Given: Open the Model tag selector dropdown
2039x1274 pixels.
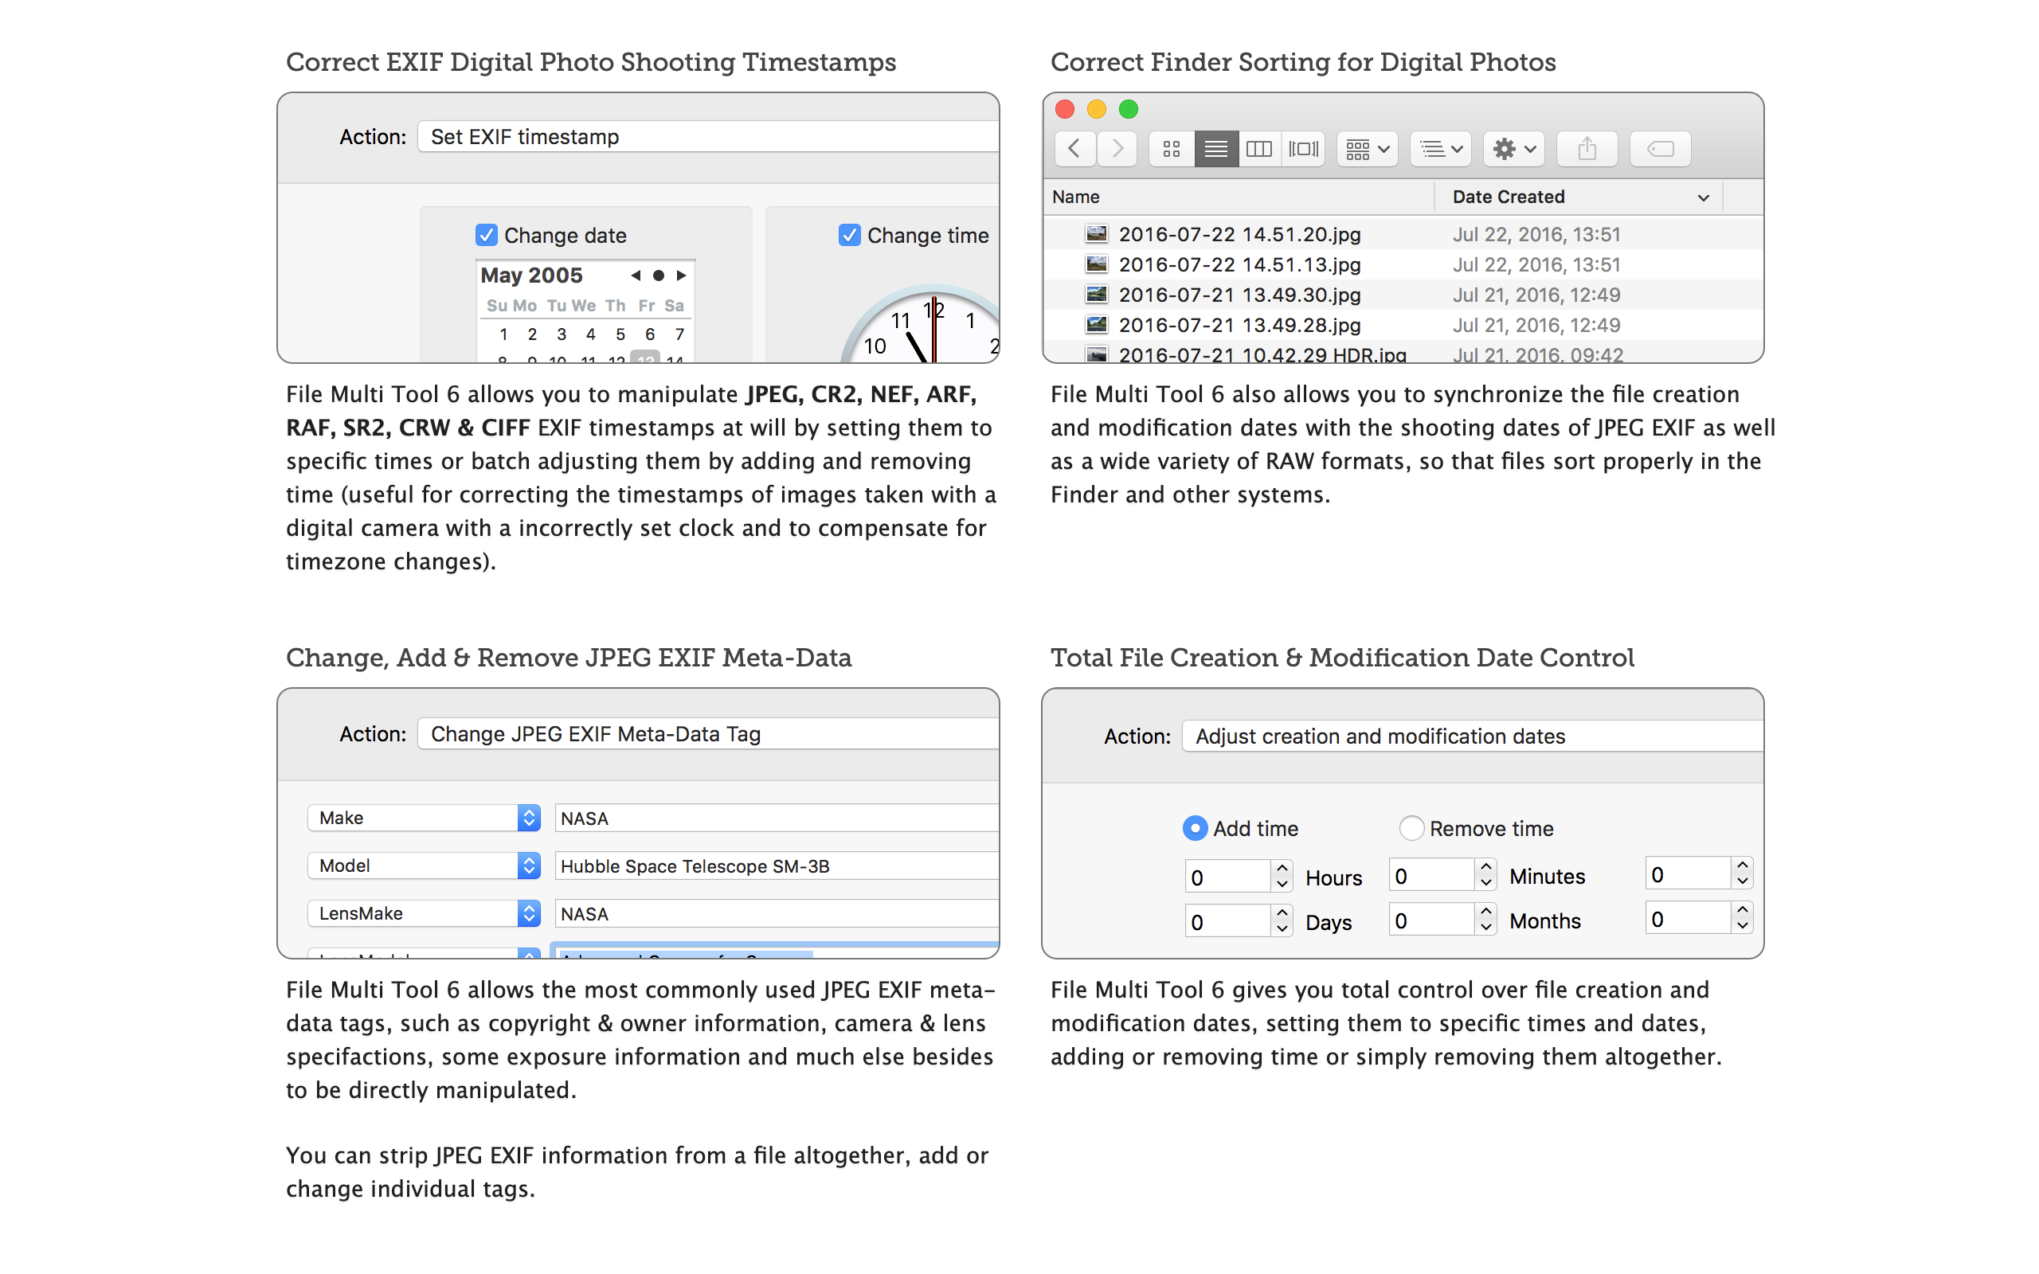Looking at the screenshot, I should click(424, 866).
